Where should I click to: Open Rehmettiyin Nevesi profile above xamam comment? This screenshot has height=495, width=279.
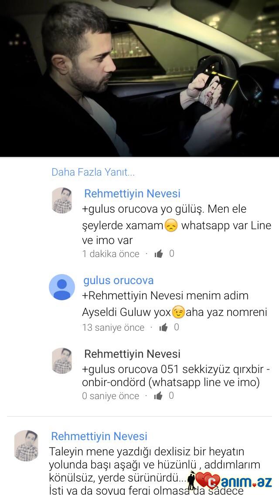point(132,193)
